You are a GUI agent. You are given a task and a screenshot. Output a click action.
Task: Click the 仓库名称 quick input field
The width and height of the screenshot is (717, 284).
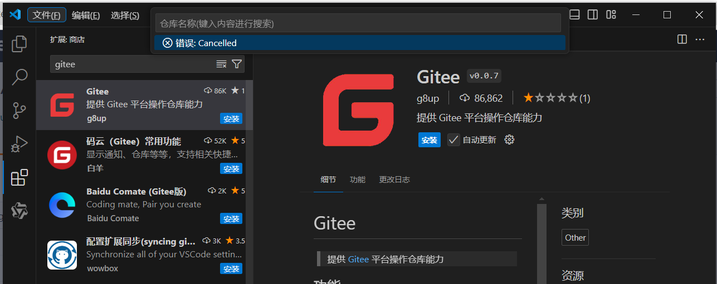click(358, 23)
